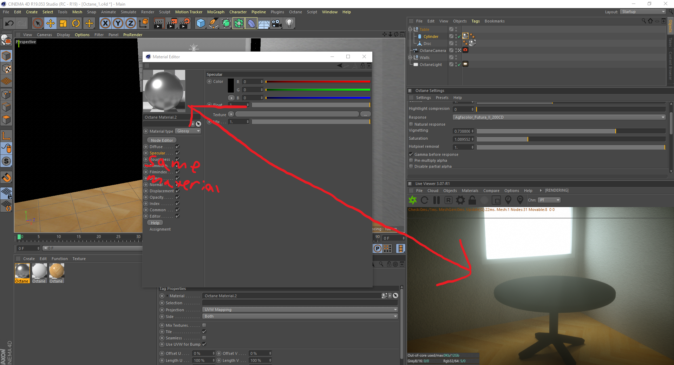Open the Floor environment object icon
The width and height of the screenshot is (674, 365).
[x=264, y=24]
